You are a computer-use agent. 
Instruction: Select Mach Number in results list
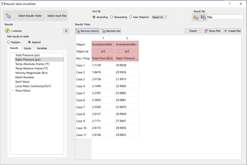click(24, 77)
